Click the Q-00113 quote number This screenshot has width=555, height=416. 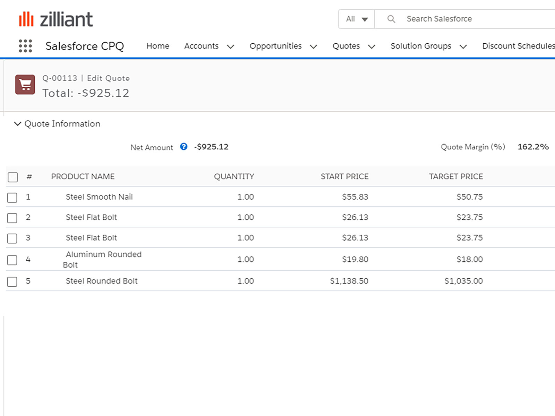(x=60, y=78)
